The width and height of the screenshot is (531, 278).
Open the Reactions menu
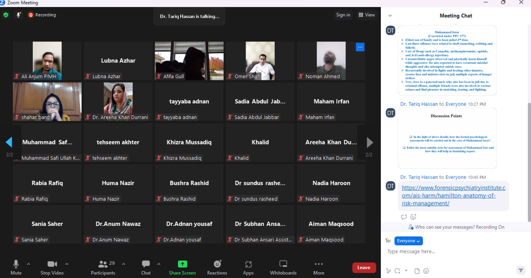[x=217, y=264]
